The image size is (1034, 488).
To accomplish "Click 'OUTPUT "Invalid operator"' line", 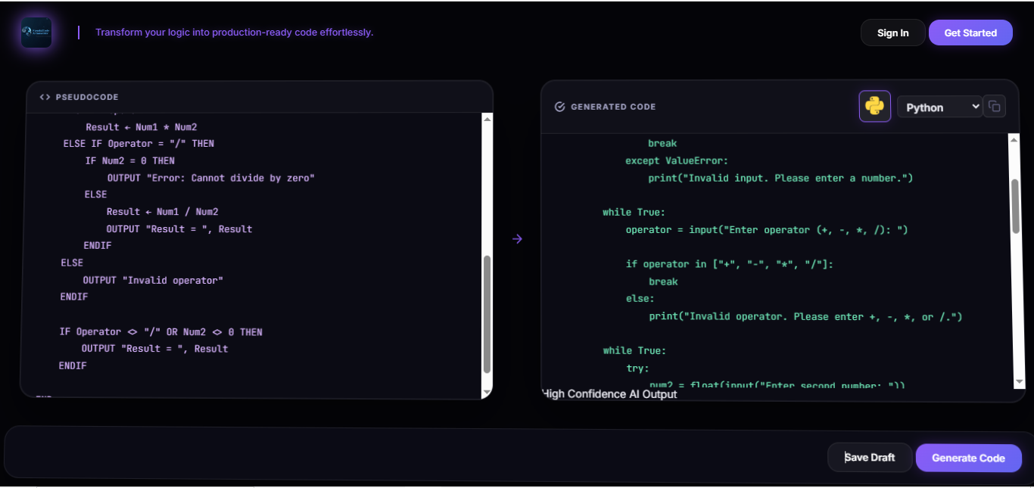I will (x=153, y=281).
